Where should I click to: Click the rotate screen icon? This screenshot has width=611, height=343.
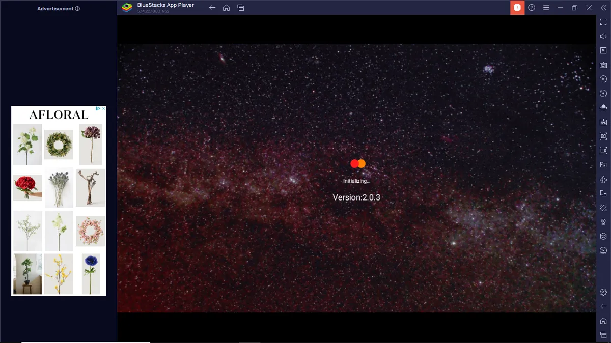click(603, 193)
